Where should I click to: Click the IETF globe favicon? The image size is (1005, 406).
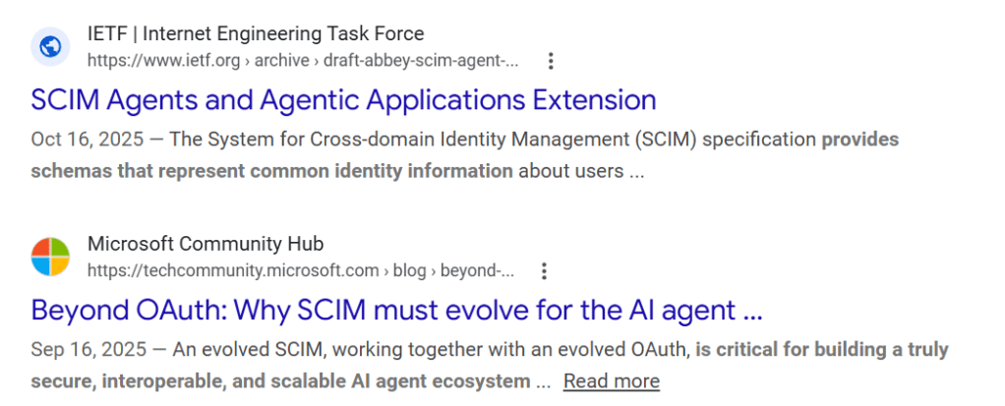click(x=50, y=46)
